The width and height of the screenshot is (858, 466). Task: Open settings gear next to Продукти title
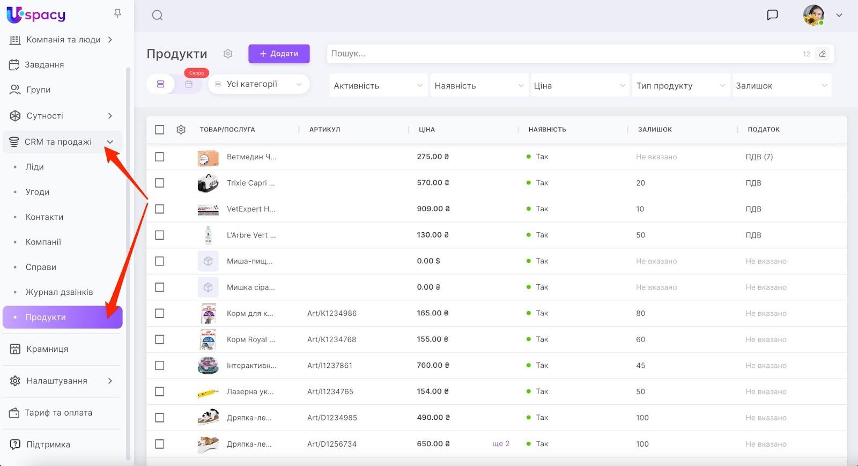(x=228, y=54)
